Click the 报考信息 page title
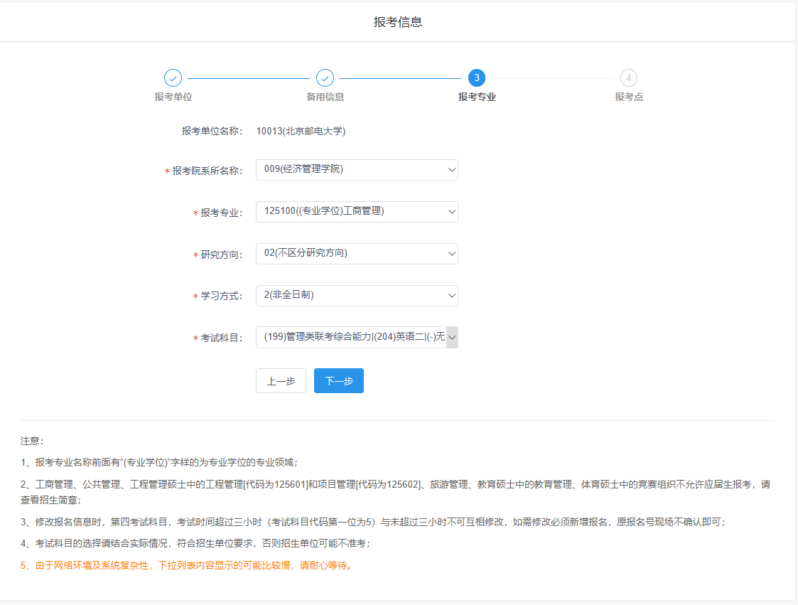The height and width of the screenshot is (605, 798). (398, 22)
